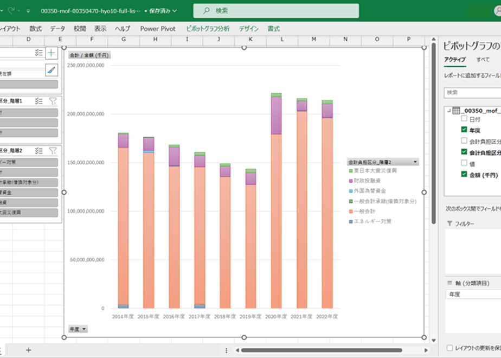501x358 pixels.
Task: Click the 東日本大震災復興 legend color marker
Action: [350, 171]
